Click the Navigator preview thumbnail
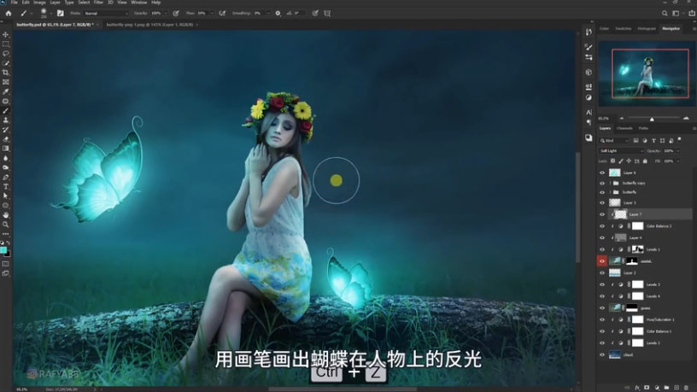Image resolution: width=697 pixels, height=392 pixels. (647, 73)
